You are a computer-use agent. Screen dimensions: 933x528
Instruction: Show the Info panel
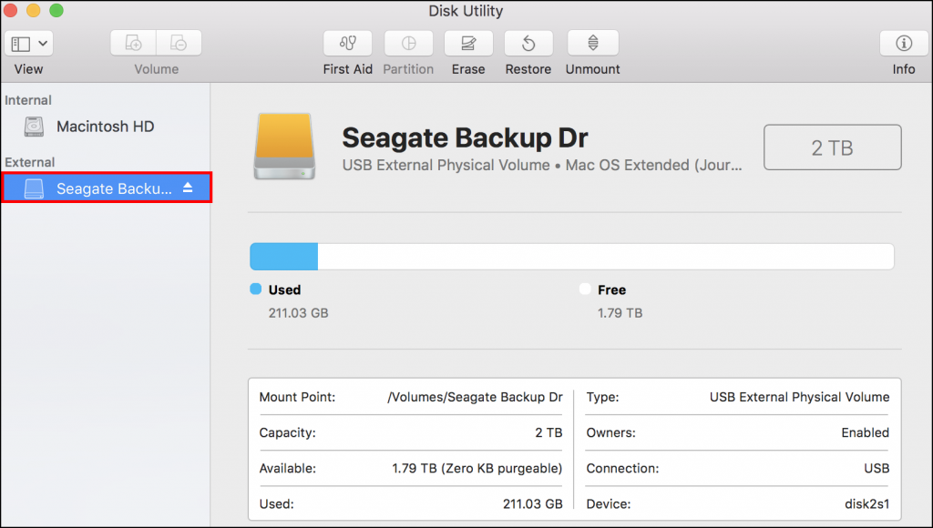pos(902,43)
